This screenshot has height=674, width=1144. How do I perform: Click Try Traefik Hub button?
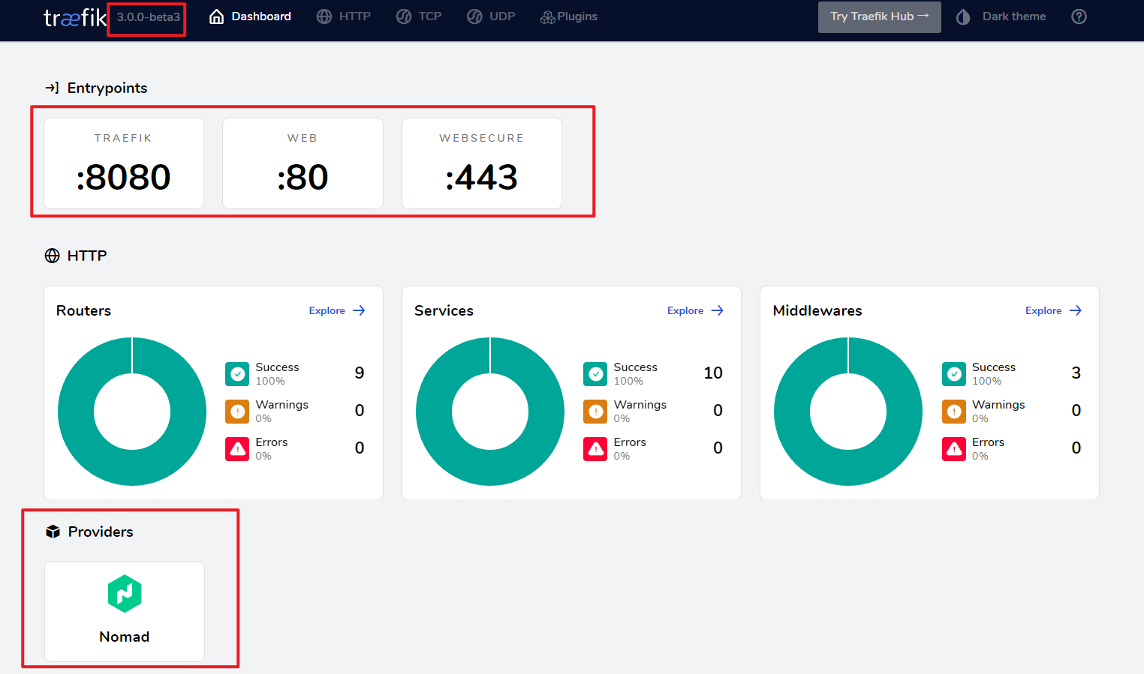tap(880, 16)
